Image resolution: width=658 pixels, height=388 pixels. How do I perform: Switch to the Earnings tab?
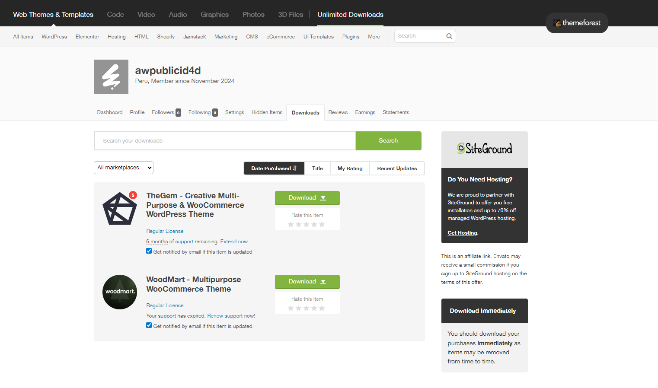click(x=365, y=112)
